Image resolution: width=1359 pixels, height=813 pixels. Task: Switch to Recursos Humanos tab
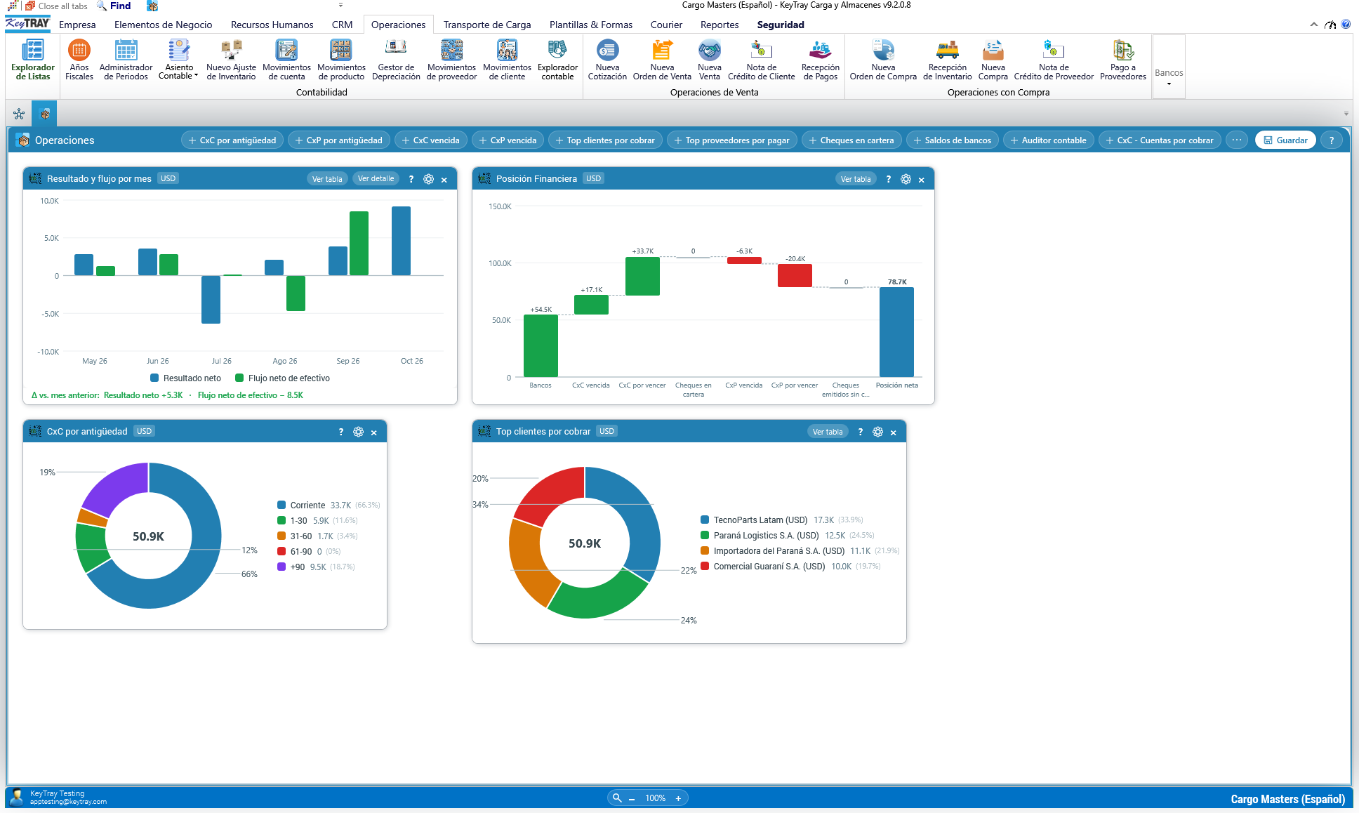coord(272,25)
